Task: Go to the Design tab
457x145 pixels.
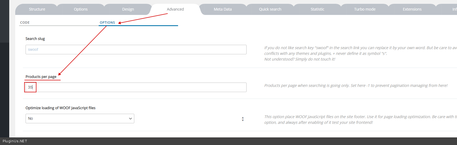Action: tap(128, 9)
